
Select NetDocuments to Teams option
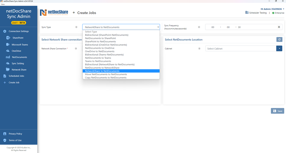pos(121,58)
